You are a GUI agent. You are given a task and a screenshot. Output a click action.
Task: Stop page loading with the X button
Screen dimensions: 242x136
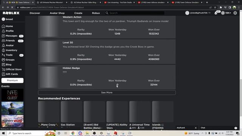point(12,8)
